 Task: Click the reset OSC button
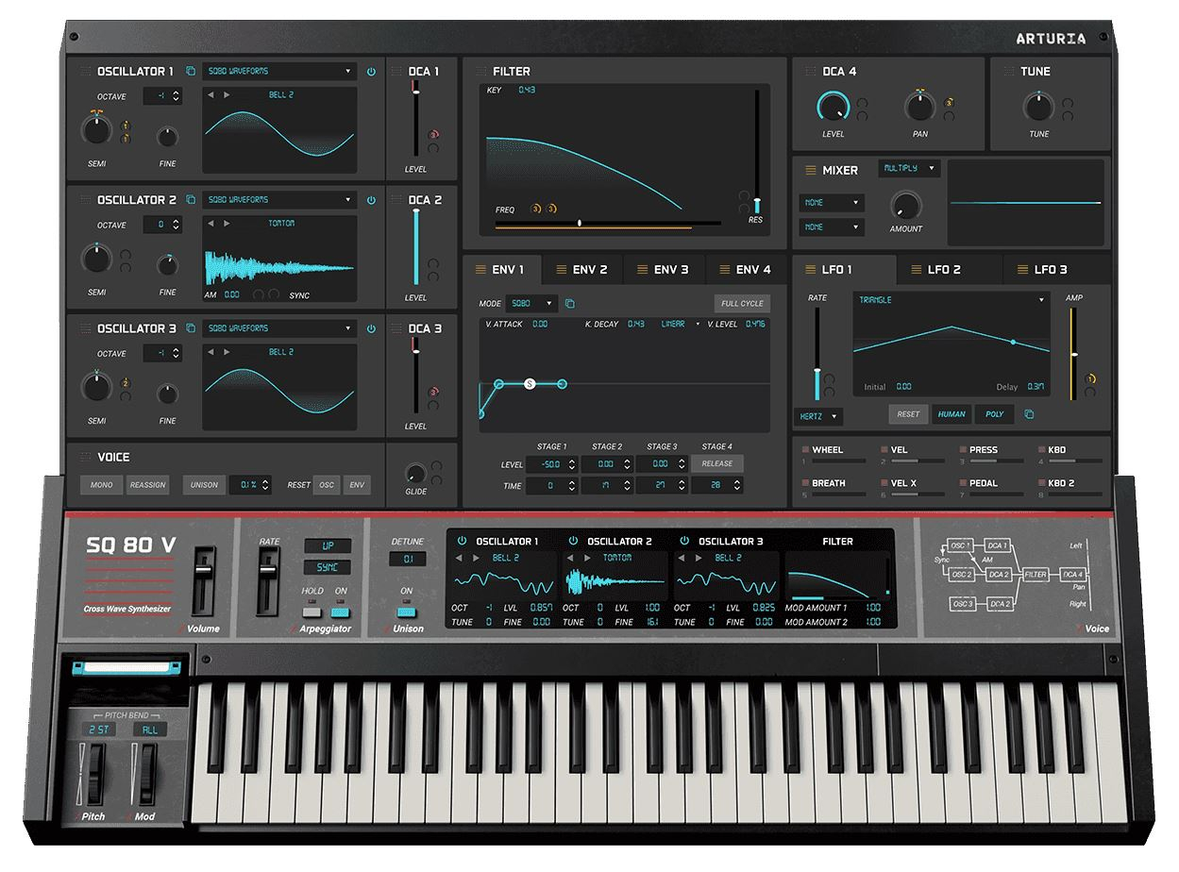point(327,485)
